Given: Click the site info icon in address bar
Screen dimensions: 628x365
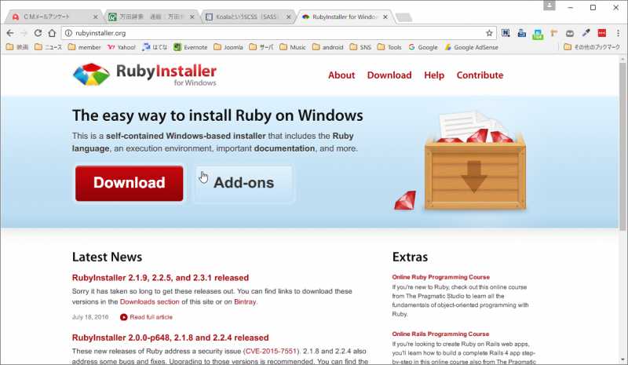Looking at the screenshot, I should (x=68, y=33).
